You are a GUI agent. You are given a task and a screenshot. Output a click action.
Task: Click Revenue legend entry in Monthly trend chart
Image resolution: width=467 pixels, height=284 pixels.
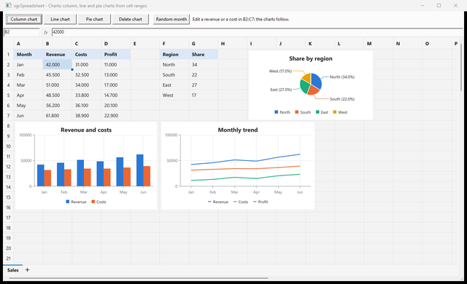click(217, 202)
